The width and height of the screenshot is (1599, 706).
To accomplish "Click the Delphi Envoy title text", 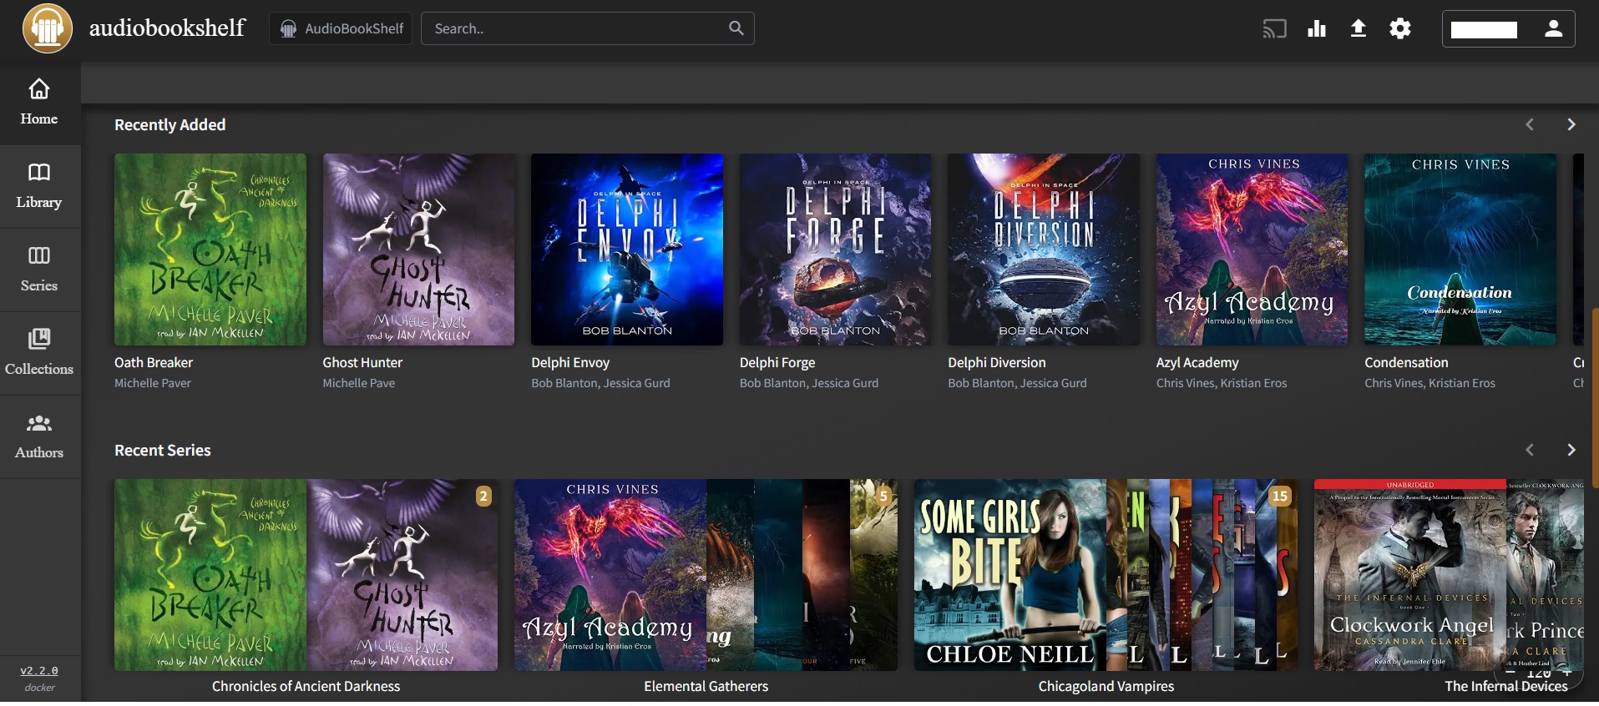I will click(570, 362).
